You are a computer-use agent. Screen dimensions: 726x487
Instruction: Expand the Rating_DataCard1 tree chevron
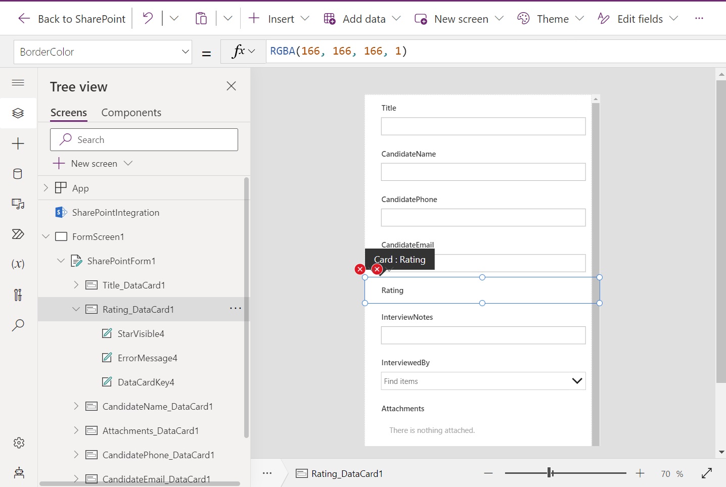coord(76,309)
